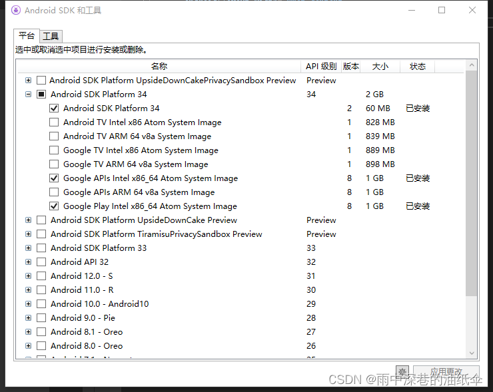Click the Android SDK window title icon
The width and height of the screenshot is (493, 392).
tap(16, 11)
